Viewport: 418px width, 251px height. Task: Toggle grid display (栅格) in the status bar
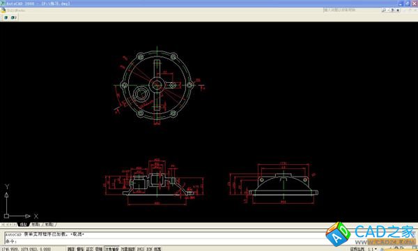click(80, 249)
